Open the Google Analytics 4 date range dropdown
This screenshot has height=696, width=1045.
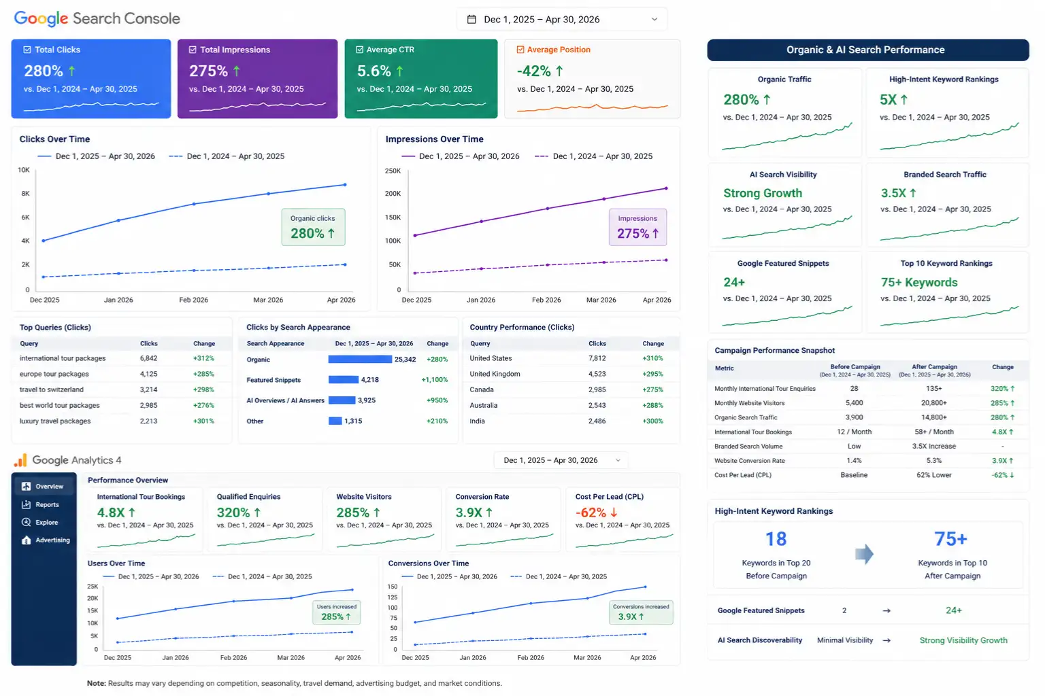tap(561, 461)
